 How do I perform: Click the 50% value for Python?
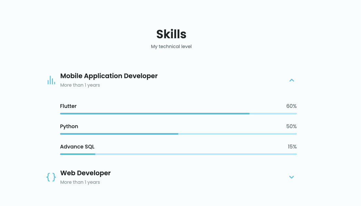click(291, 126)
